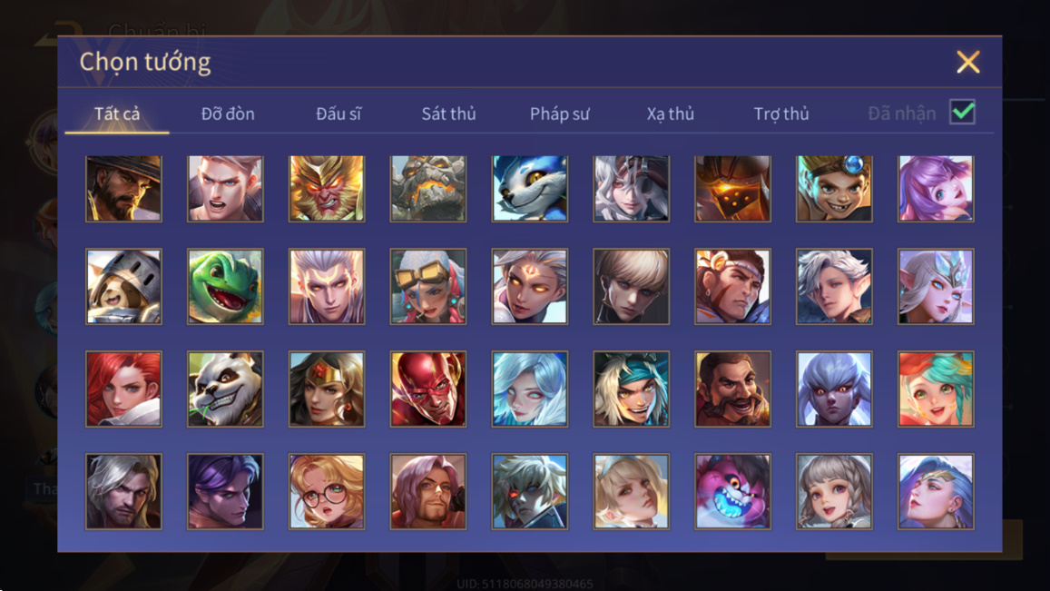This screenshot has width=1050, height=591.
Task: Pick The Flash red-masked hero
Action: [428, 389]
